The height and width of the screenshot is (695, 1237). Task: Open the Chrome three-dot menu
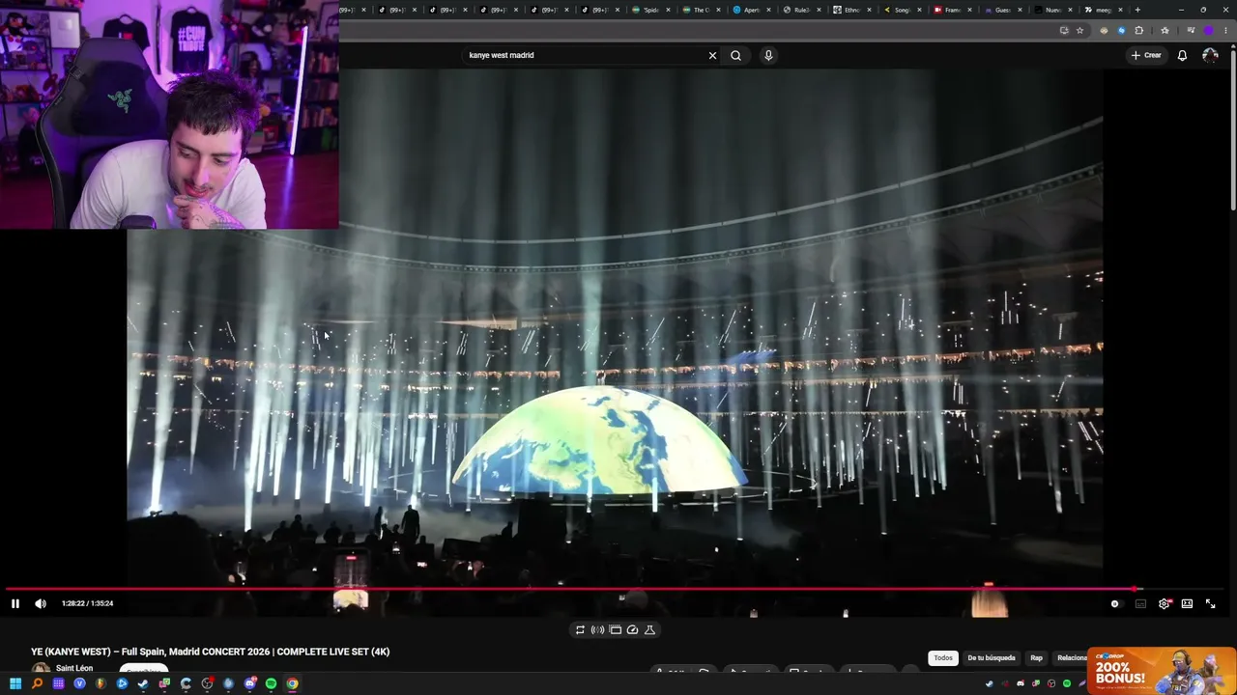point(1225,30)
